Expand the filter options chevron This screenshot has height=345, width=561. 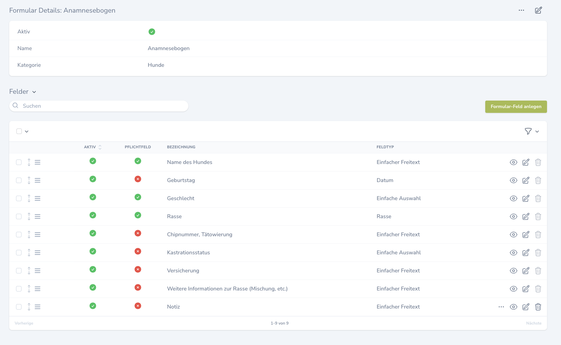point(537,132)
